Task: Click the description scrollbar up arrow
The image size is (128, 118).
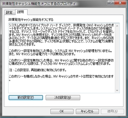Action: (117, 26)
